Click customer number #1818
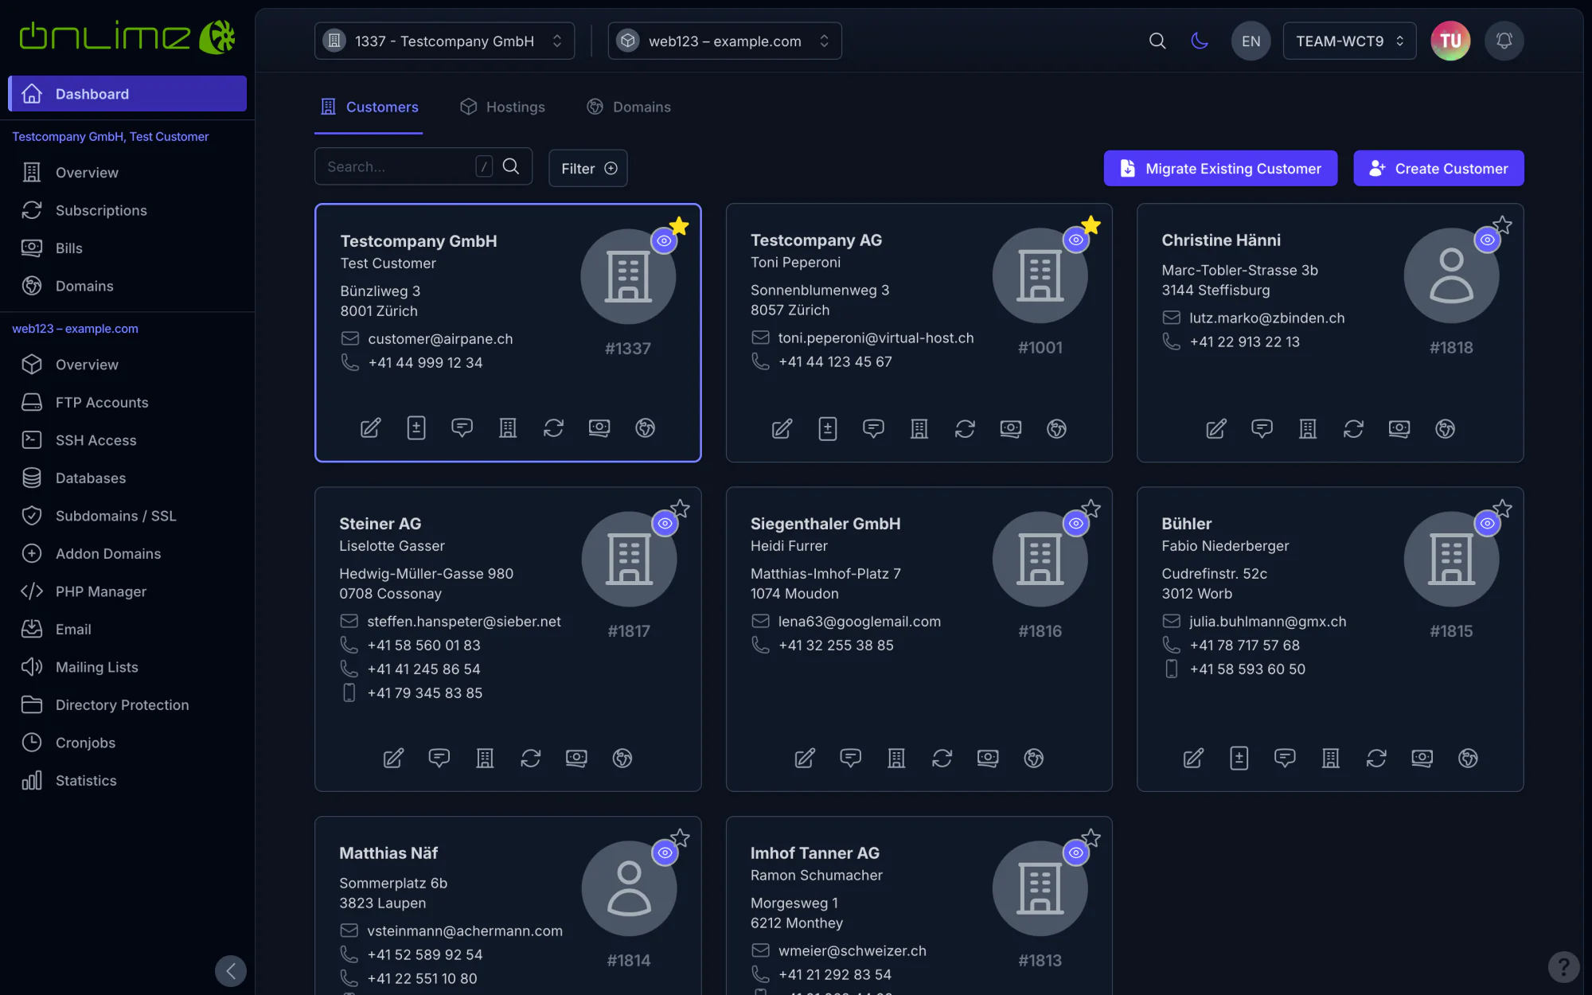Image resolution: width=1592 pixels, height=995 pixels. [x=1451, y=348]
